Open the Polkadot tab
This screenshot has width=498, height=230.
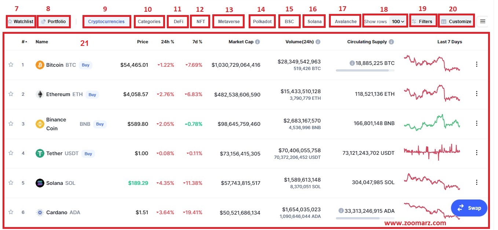262,22
